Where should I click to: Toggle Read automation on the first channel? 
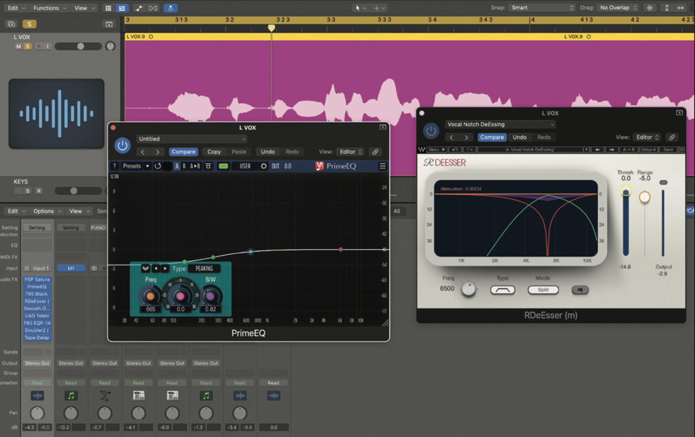point(37,383)
